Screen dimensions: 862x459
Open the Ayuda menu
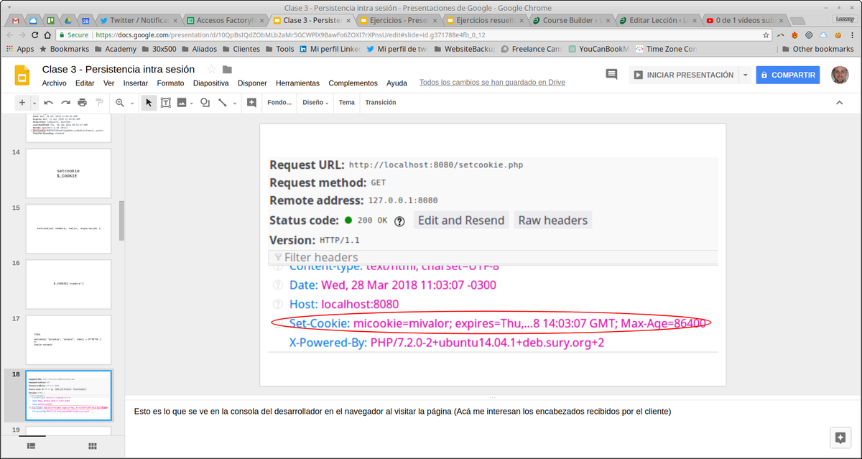click(x=397, y=83)
